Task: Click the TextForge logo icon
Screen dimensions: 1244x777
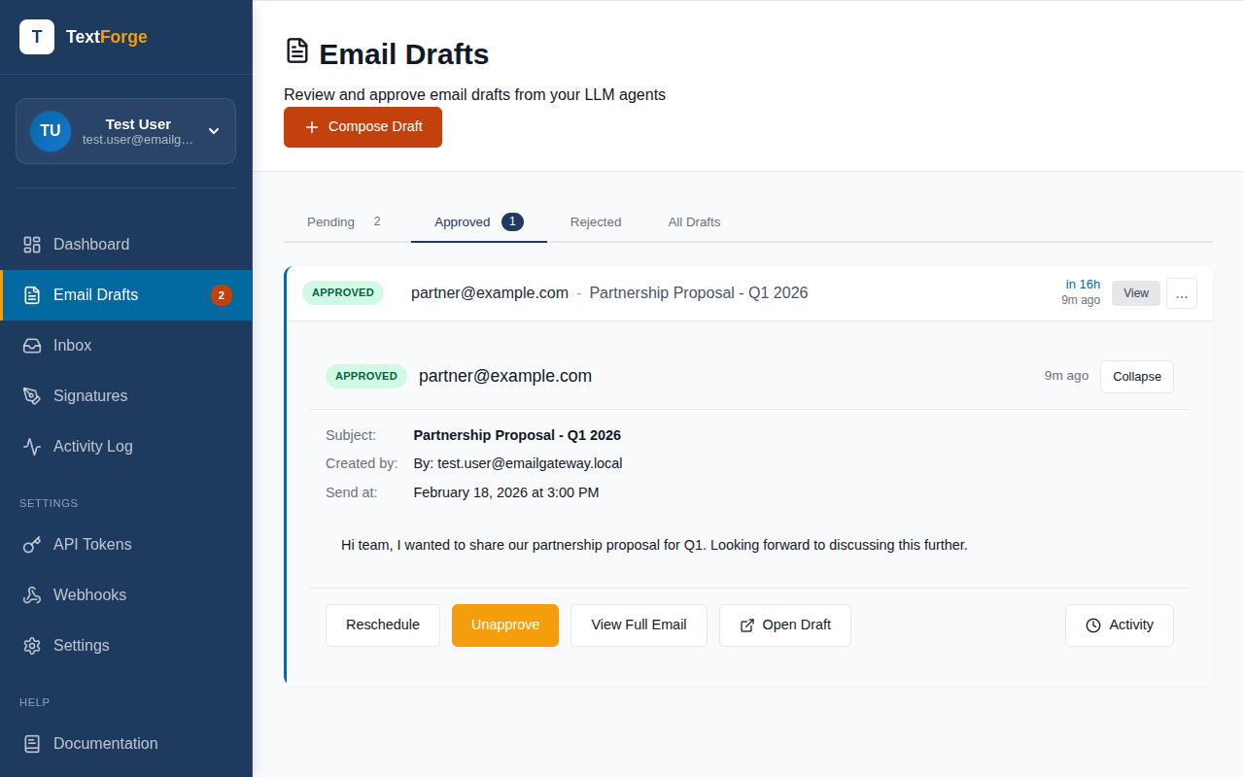Action: (x=37, y=37)
